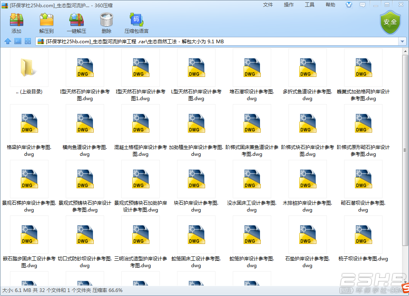Select the I型天然石护岸设计参考图.dwg file icon
The height and width of the screenshot is (296, 409).
pyautogui.click(x=85, y=68)
